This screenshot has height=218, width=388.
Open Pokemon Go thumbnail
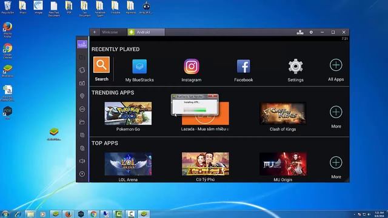(128, 113)
